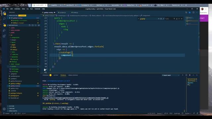Open the File menu
Image resolution: width=212 pixels, height=119 pixels.
pyautogui.click(x=7, y=9)
